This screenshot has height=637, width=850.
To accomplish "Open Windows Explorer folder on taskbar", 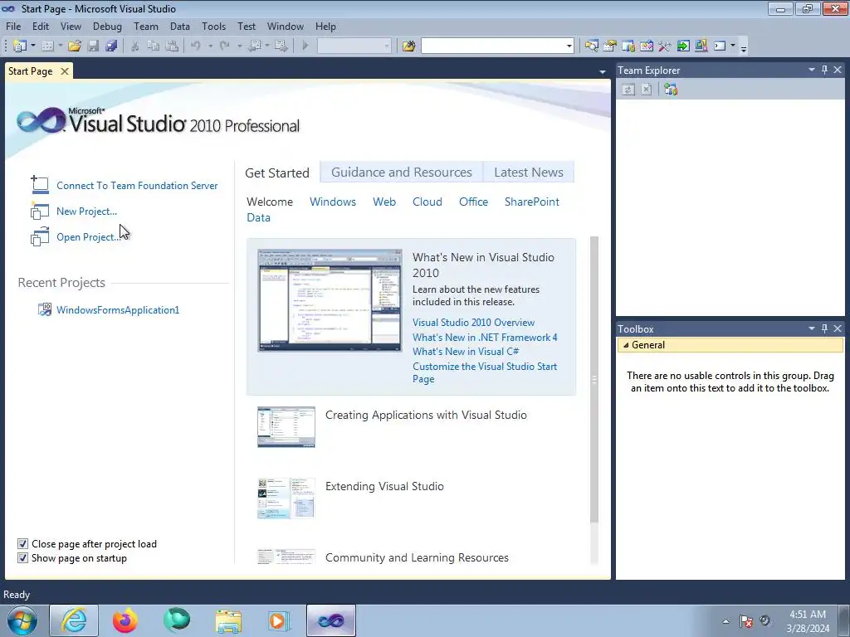I will 228,620.
